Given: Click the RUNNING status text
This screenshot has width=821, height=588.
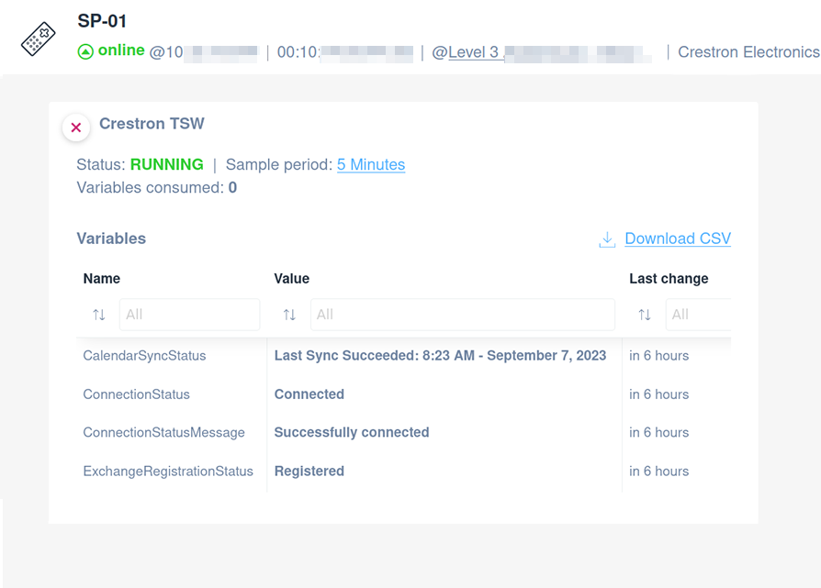Looking at the screenshot, I should click(166, 165).
